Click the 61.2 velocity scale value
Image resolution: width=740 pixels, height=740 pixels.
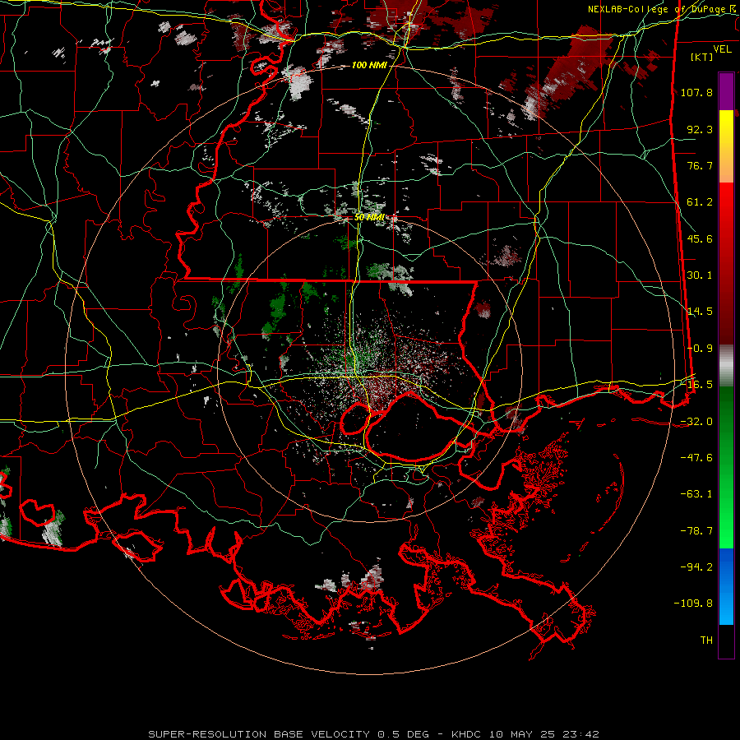(700, 202)
